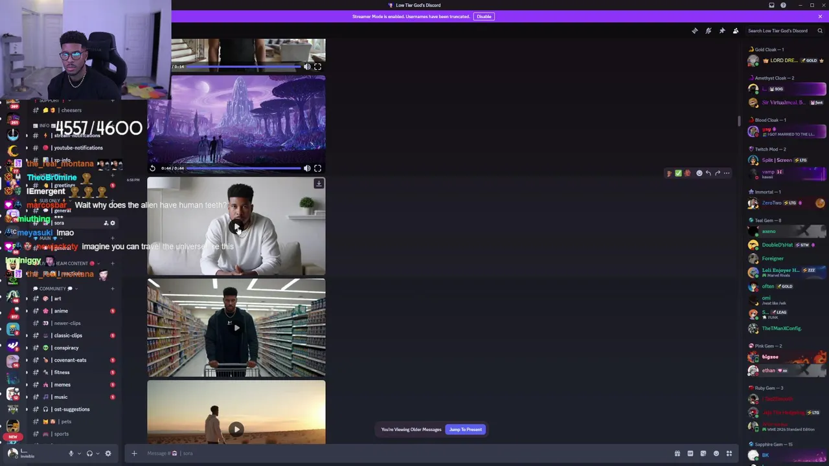Disable Streamer Mode button
Image resolution: width=829 pixels, height=466 pixels.
[x=484, y=16]
